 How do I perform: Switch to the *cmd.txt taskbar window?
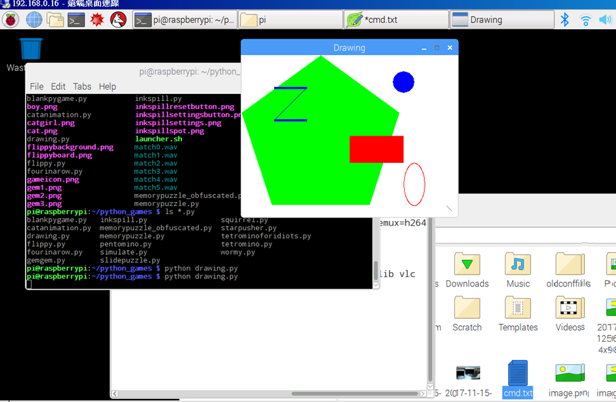[x=396, y=20]
